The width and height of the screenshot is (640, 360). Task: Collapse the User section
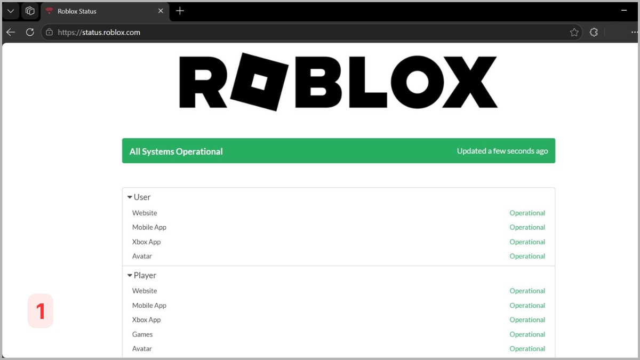pos(139,197)
